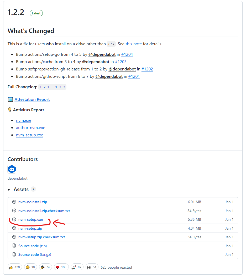The height and width of the screenshot is (277, 246).
Task: Click 6.01 MB size of nvm-noinstall.zip
Action: coord(194,202)
